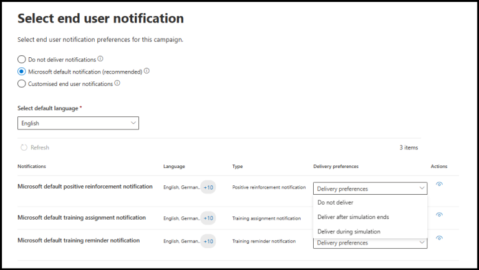Show +10 languages for training reminder notification
This screenshot has height=270, width=479.
[x=208, y=241]
